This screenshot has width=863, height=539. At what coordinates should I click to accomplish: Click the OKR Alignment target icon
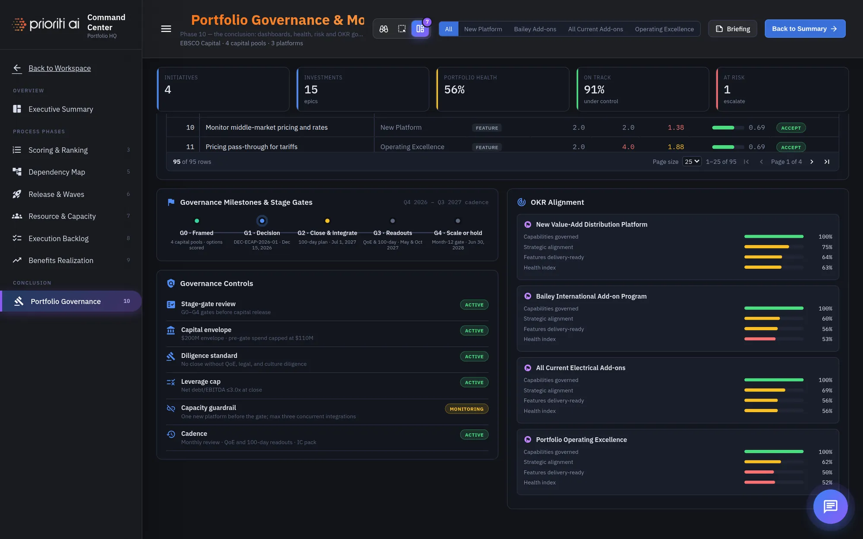tap(521, 202)
